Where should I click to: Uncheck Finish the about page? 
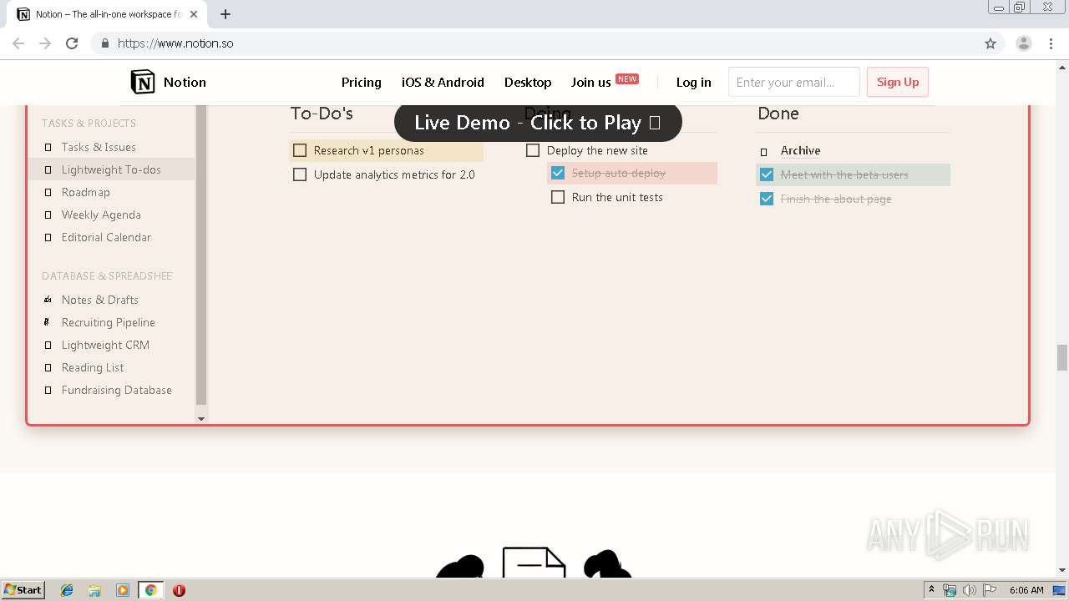point(767,199)
